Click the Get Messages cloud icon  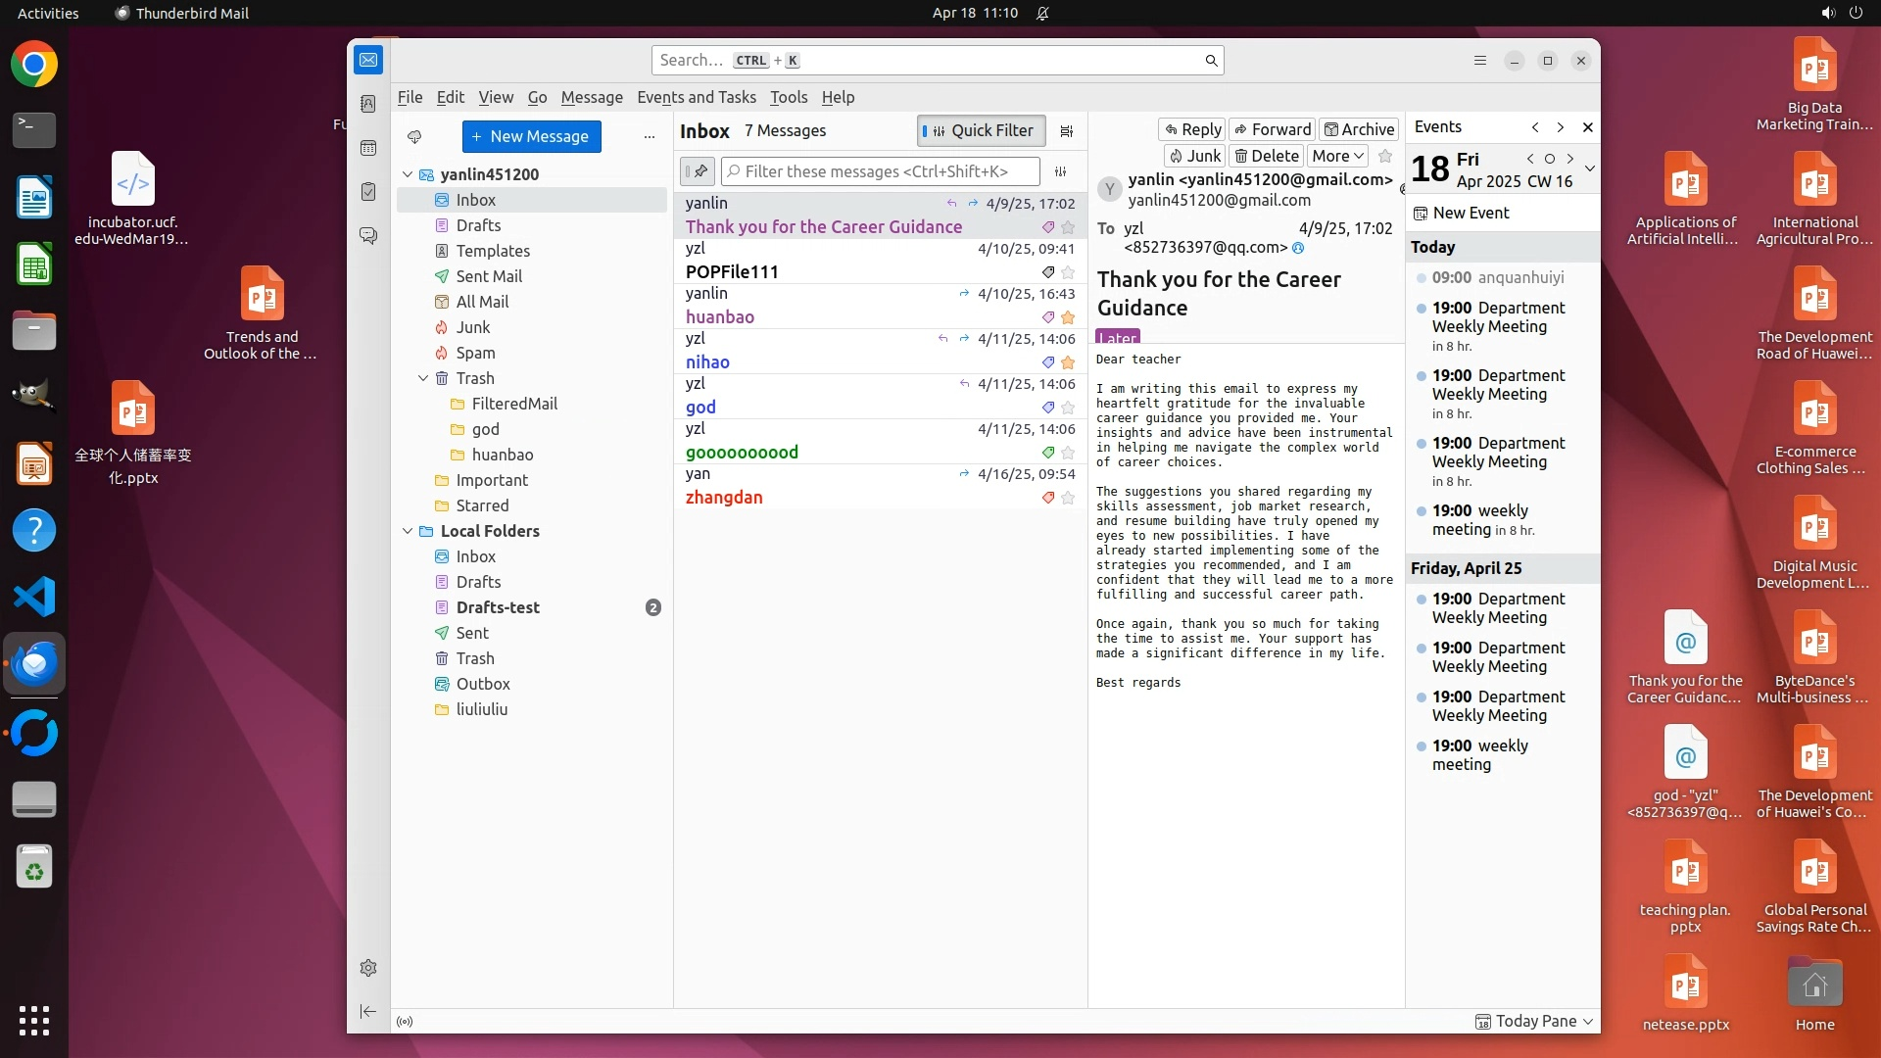pos(414,137)
